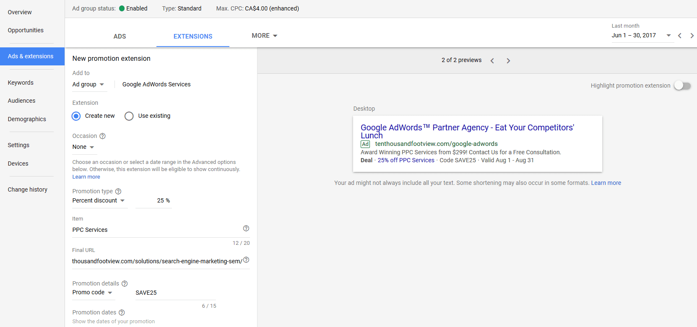Image resolution: width=697 pixels, height=327 pixels.
Task: Click Type: Standard text
Action: coord(182,8)
